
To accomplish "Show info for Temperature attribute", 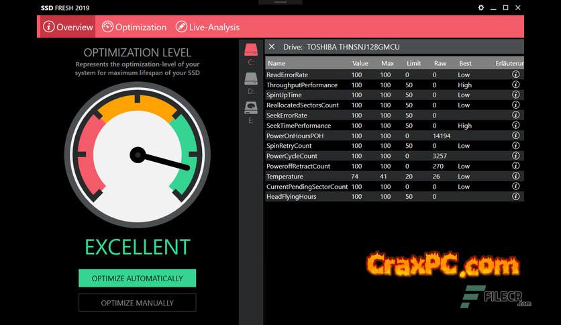I will pyautogui.click(x=515, y=176).
